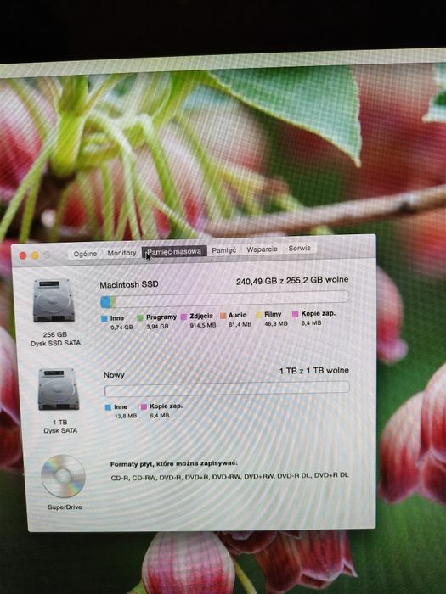Click the red close window button
The image size is (446, 594).
(23, 256)
